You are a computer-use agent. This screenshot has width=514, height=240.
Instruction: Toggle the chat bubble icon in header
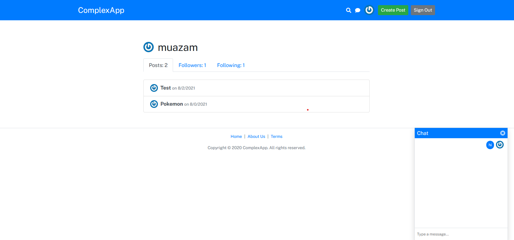click(357, 10)
